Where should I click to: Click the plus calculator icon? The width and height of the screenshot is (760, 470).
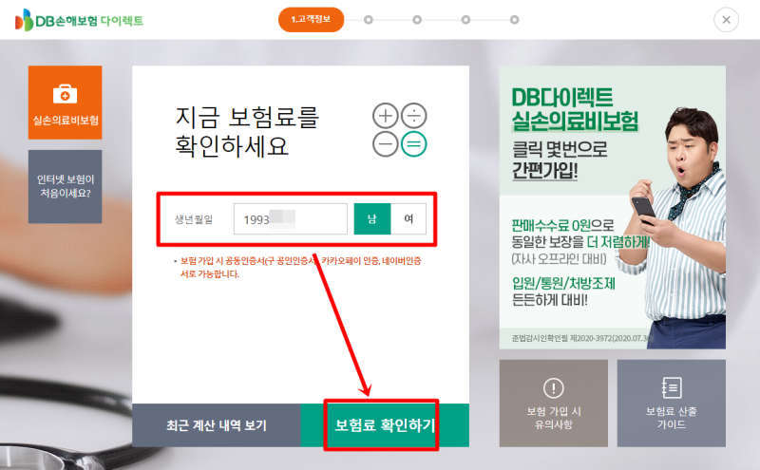pos(386,116)
